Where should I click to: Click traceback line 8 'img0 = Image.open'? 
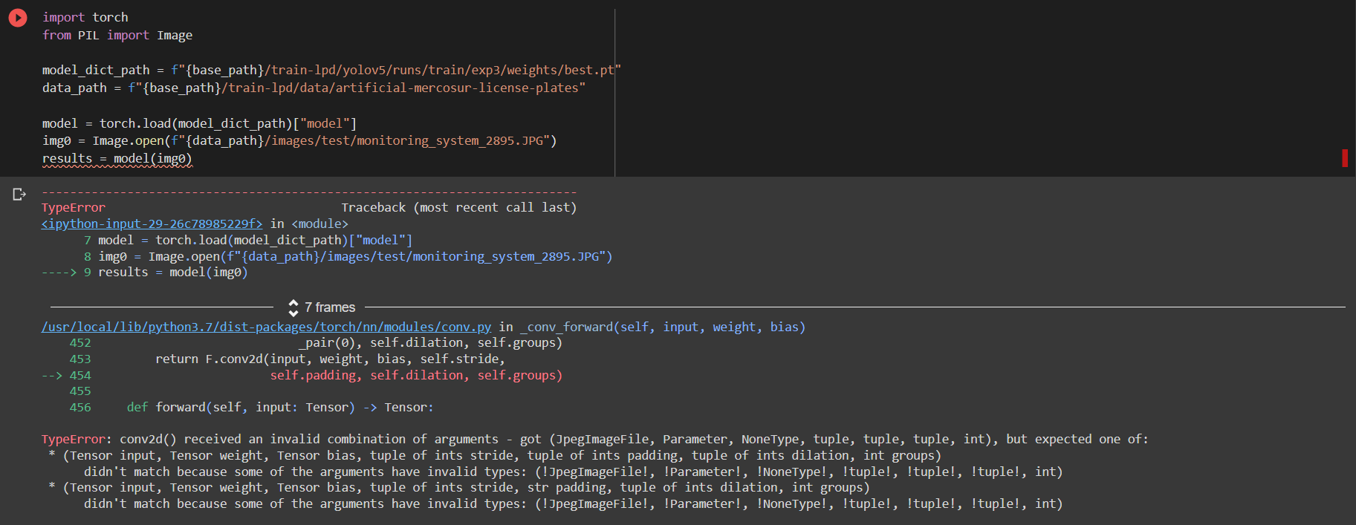pyautogui.click(x=355, y=256)
